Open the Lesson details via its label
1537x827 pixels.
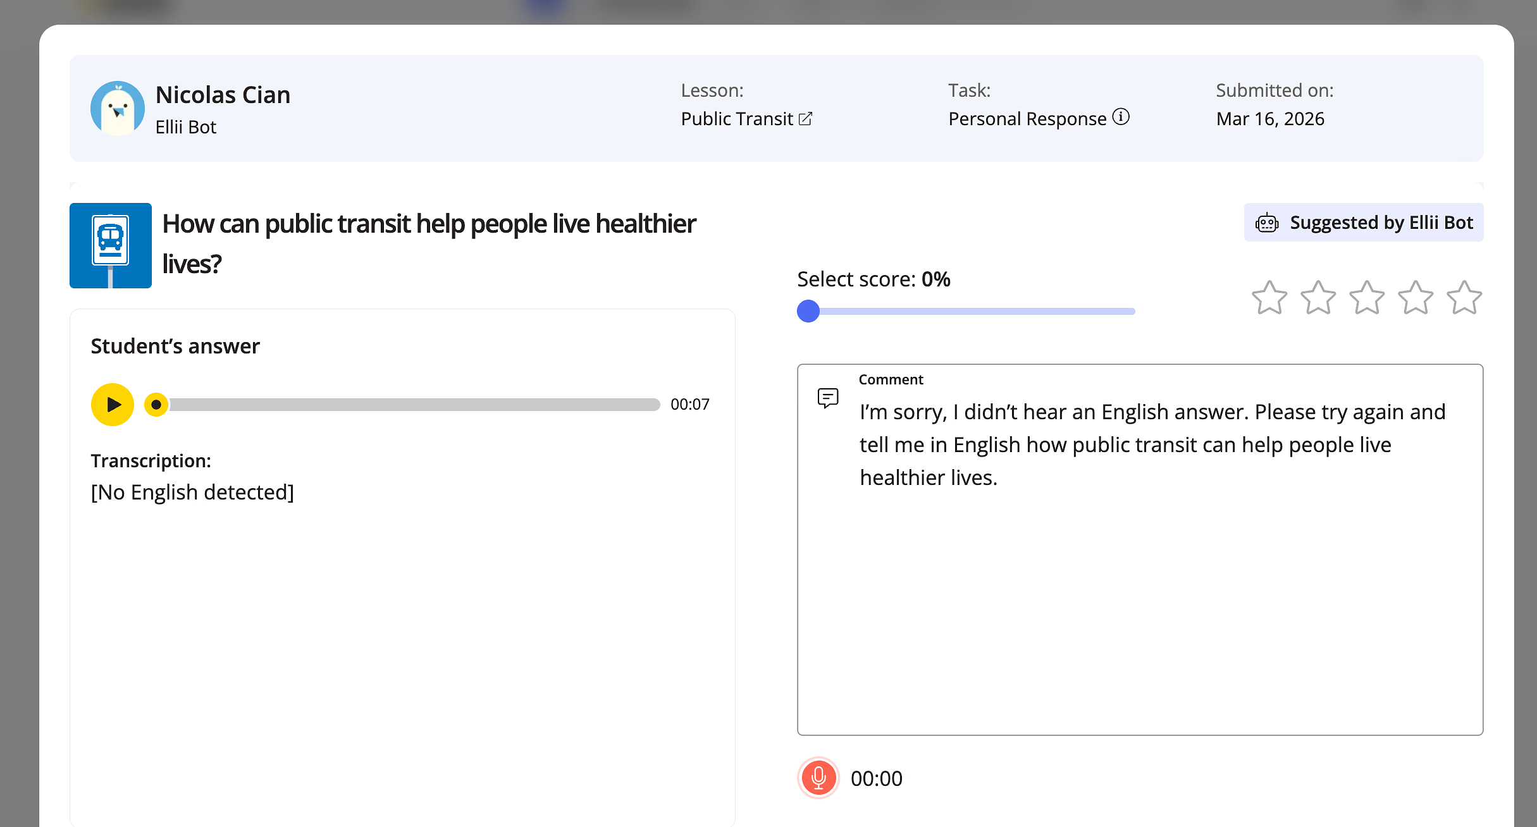coord(712,90)
